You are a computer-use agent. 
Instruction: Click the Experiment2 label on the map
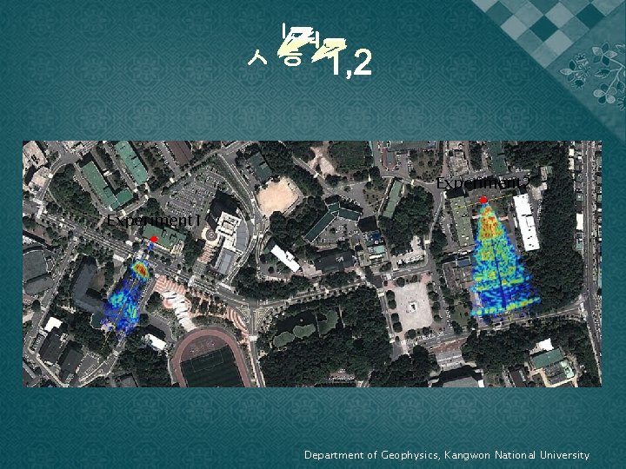[483, 183]
